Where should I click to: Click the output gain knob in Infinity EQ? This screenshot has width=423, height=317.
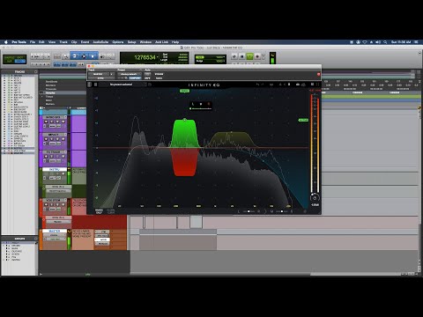(315, 198)
